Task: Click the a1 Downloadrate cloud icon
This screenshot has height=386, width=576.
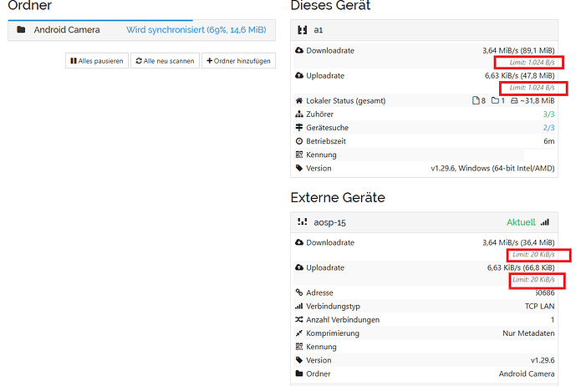Action: pos(299,50)
